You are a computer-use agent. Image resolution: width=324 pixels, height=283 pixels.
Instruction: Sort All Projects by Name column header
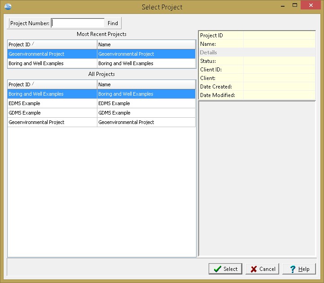coord(146,84)
